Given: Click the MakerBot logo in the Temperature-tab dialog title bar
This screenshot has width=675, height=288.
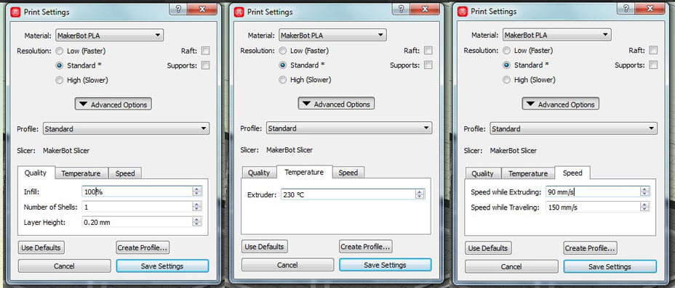Looking at the screenshot, I should pos(239,12).
